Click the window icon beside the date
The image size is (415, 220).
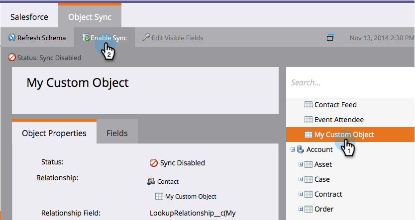pyautogui.click(x=329, y=38)
